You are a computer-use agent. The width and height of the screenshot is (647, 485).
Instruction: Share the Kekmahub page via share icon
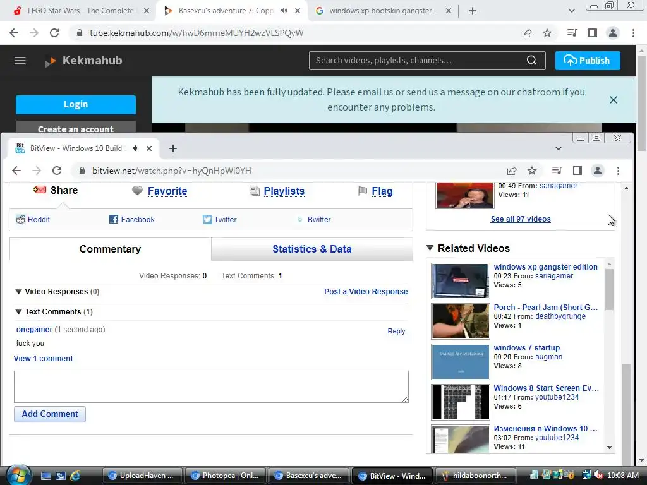click(527, 33)
